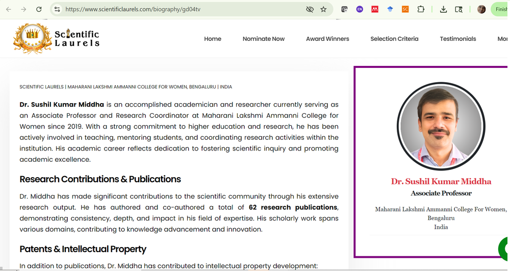The height and width of the screenshot is (271, 510).
Task: Open the first dark extension icon in toolbar
Action: pyautogui.click(x=344, y=9)
